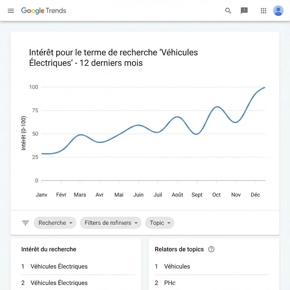
Task: Click the 100 mark on the y-axis
Action: 34,87
